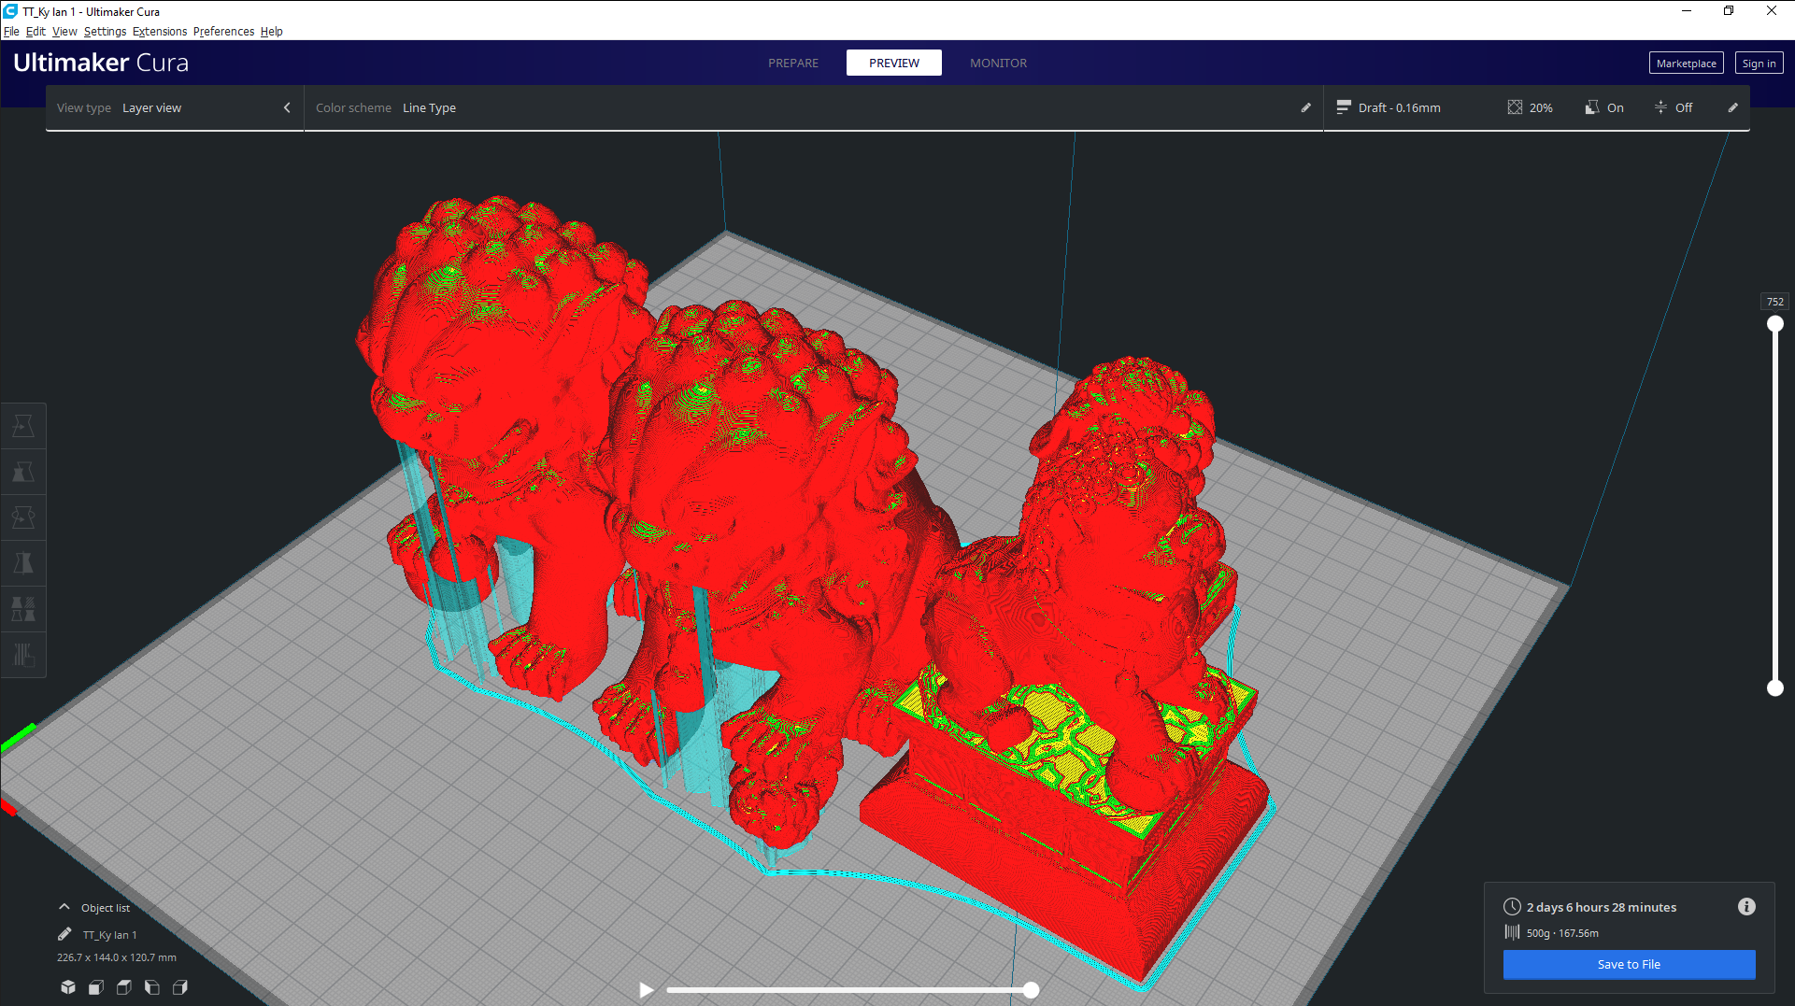Minimize the Cura window
The width and height of the screenshot is (1795, 1006).
(1687, 11)
